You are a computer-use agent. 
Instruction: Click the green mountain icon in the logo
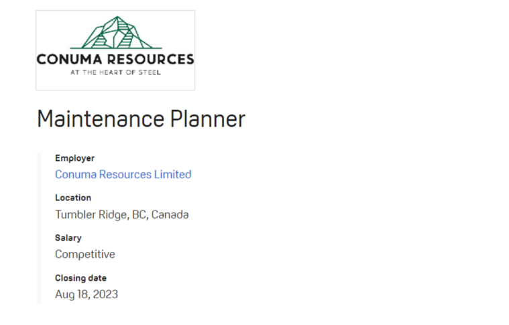click(x=115, y=33)
